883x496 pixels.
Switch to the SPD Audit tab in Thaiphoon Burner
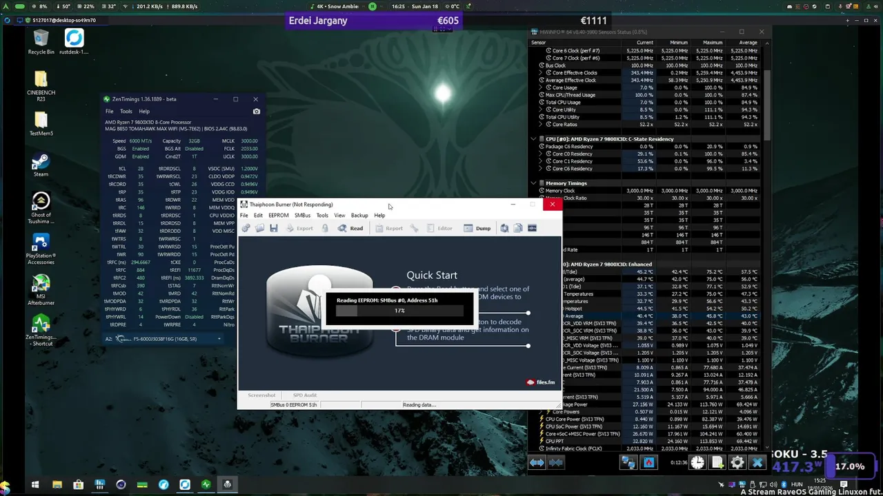(x=305, y=395)
